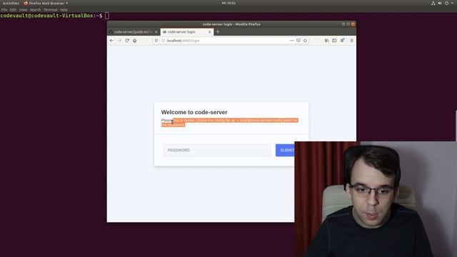Save page to Pocket icon

pyautogui.click(x=298, y=41)
